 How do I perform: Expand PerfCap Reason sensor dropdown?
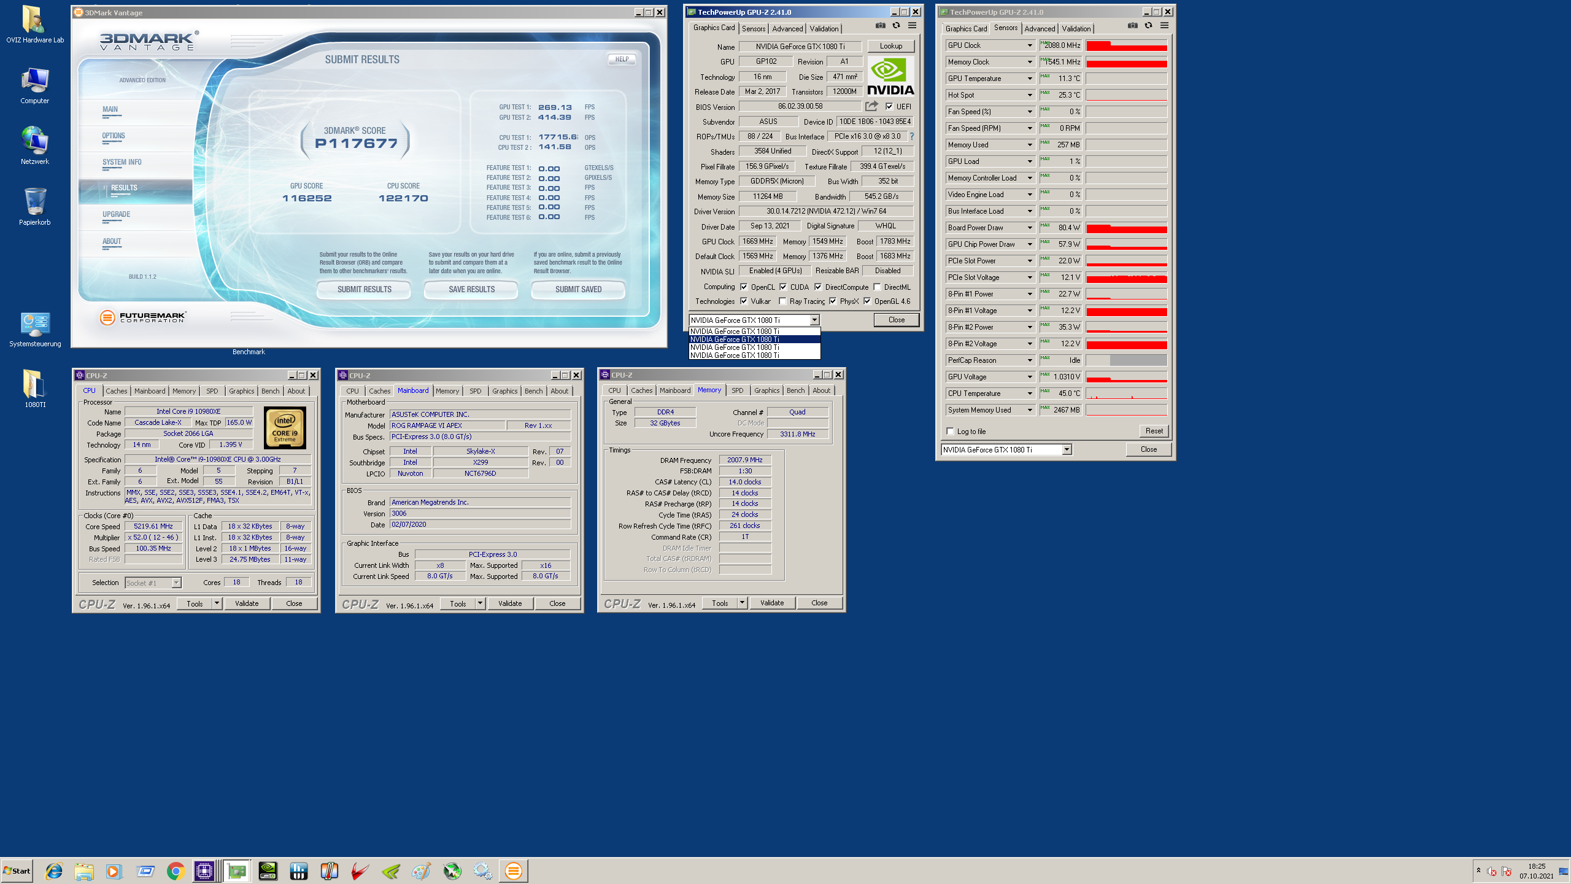click(x=1030, y=360)
